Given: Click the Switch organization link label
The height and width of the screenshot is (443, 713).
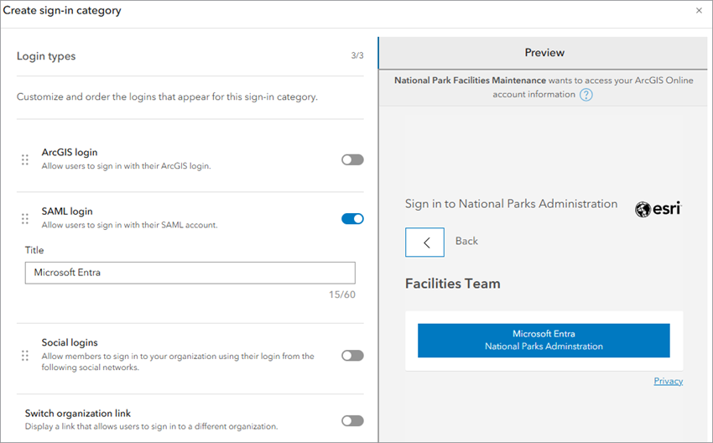Looking at the screenshot, I should 78,413.
